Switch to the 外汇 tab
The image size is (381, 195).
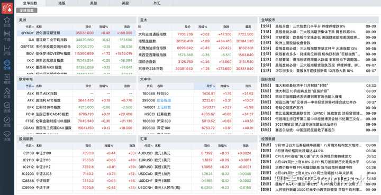pyautogui.click(x=157, y=3)
